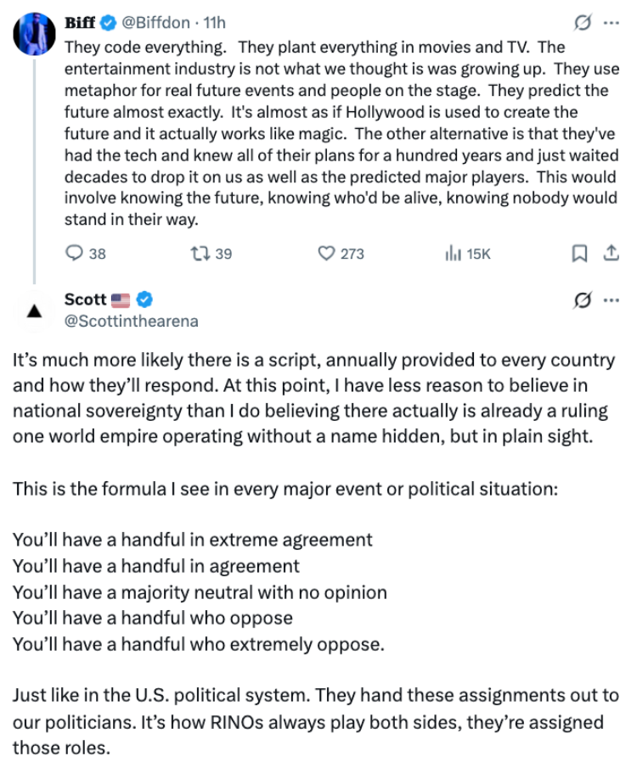Image resolution: width=637 pixels, height=773 pixels.
Task: Open the more options menu on Scott's post
Action: [x=612, y=300]
